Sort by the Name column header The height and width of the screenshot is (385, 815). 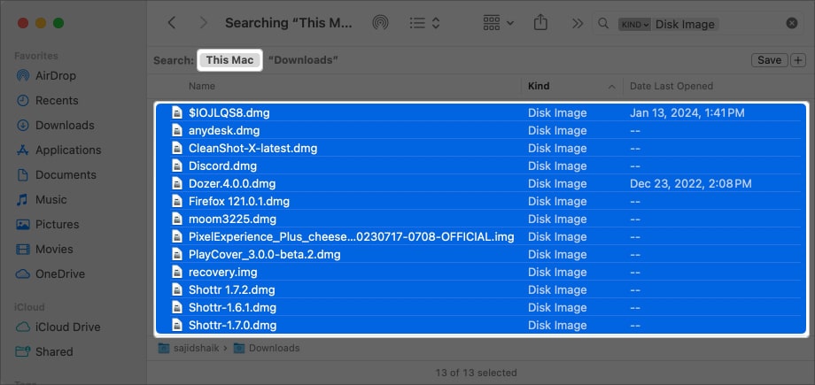(x=202, y=86)
